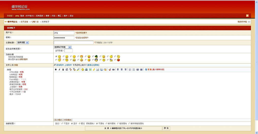Screen dimensions: 258x134
Task: Choose 邮件通知 reply notification option
Action: (106, 124)
